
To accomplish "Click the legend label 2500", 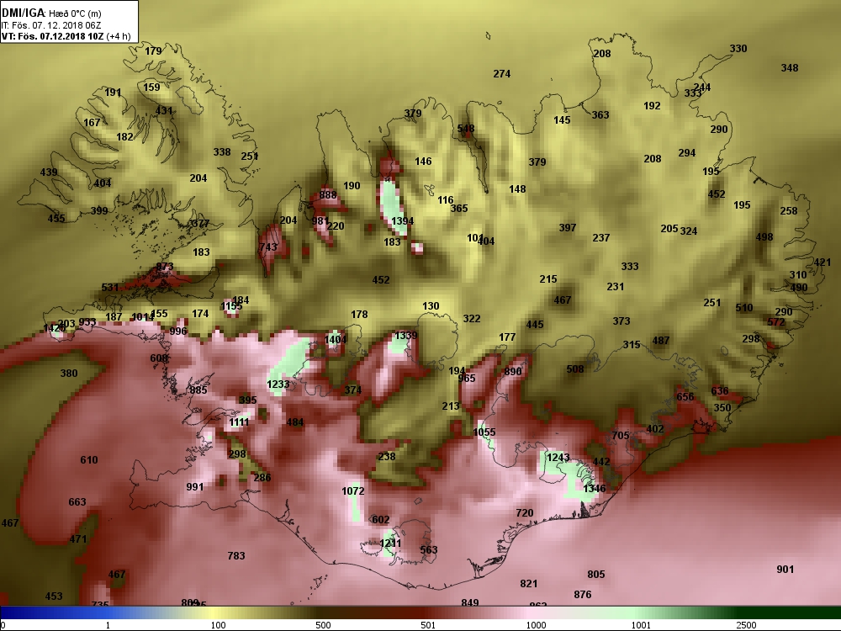I will tap(746, 625).
